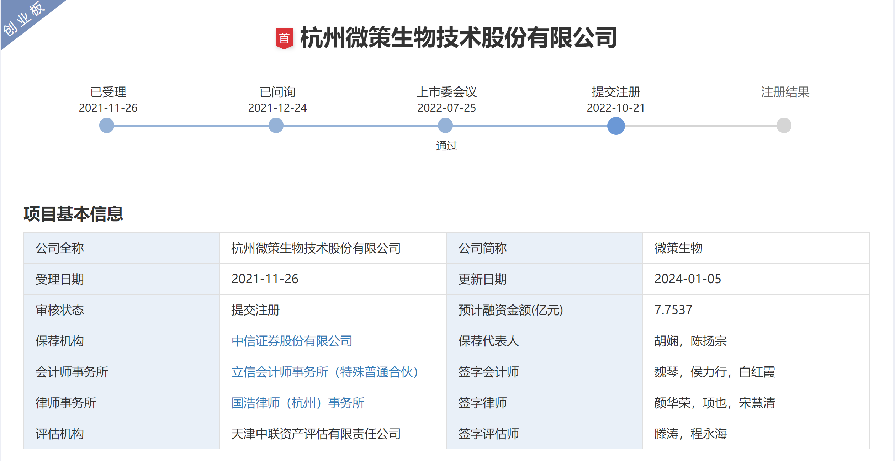Click the 提交注册 status value in the table
Image resolution: width=895 pixels, height=461 pixels.
tap(255, 310)
